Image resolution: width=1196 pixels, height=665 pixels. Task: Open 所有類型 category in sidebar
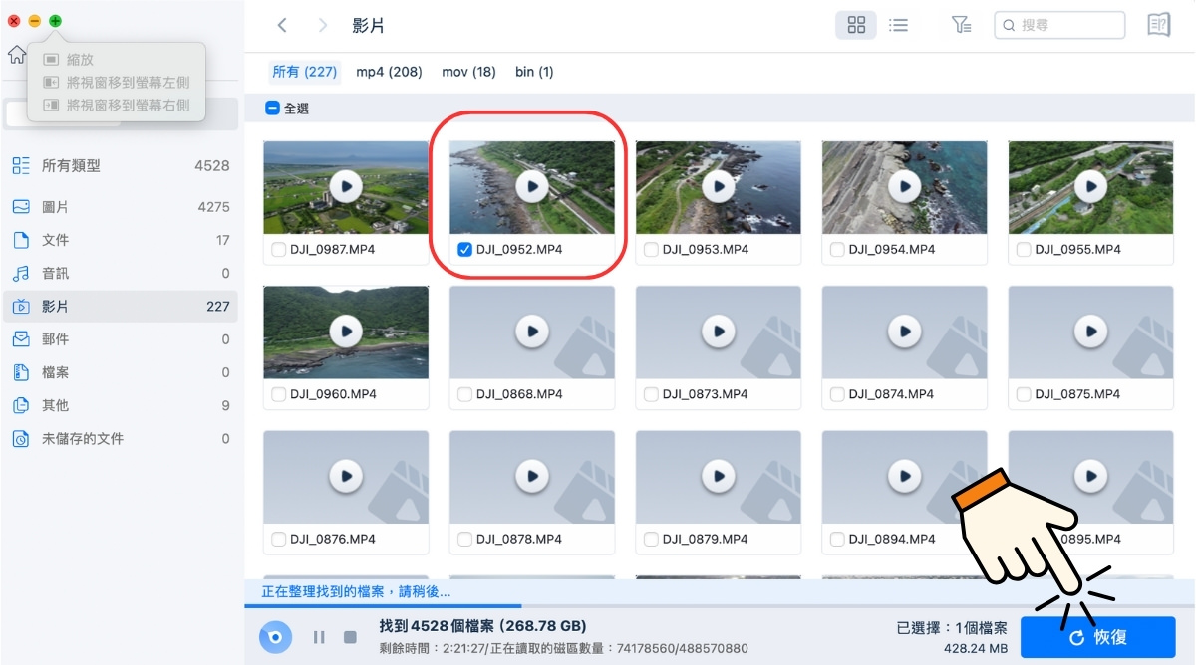coord(121,166)
